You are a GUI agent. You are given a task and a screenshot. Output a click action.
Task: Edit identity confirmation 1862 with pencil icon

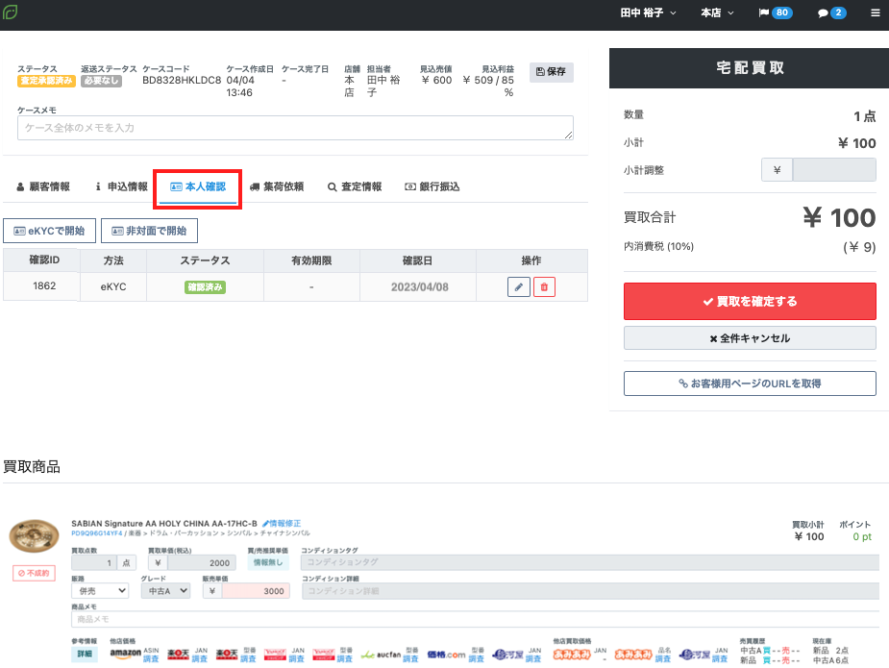pyautogui.click(x=518, y=287)
